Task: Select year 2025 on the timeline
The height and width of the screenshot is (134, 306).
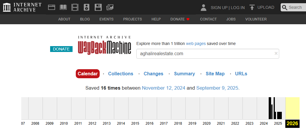Action: tap(278, 123)
